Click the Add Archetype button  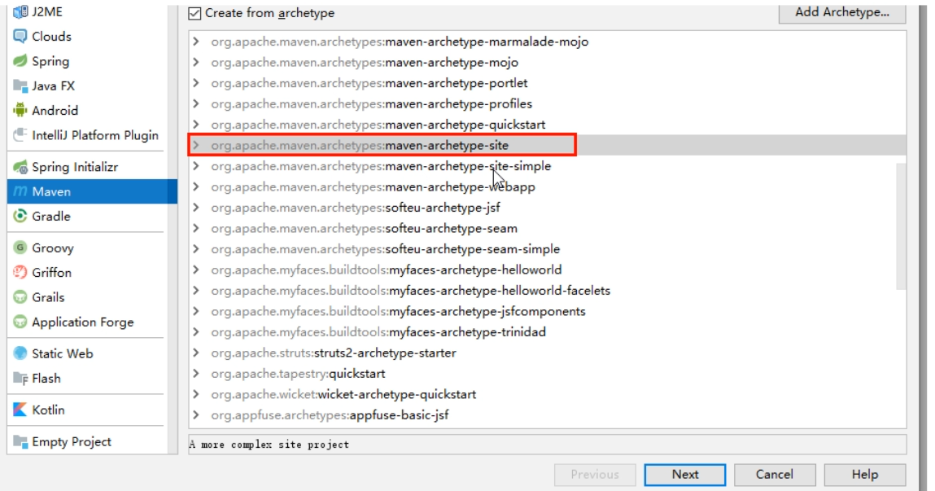(x=842, y=12)
